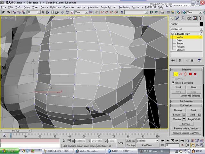Viewport: 205px width, 154px height.
Task: Click the Connect button
Action: pyautogui.click(x=186, y=124)
